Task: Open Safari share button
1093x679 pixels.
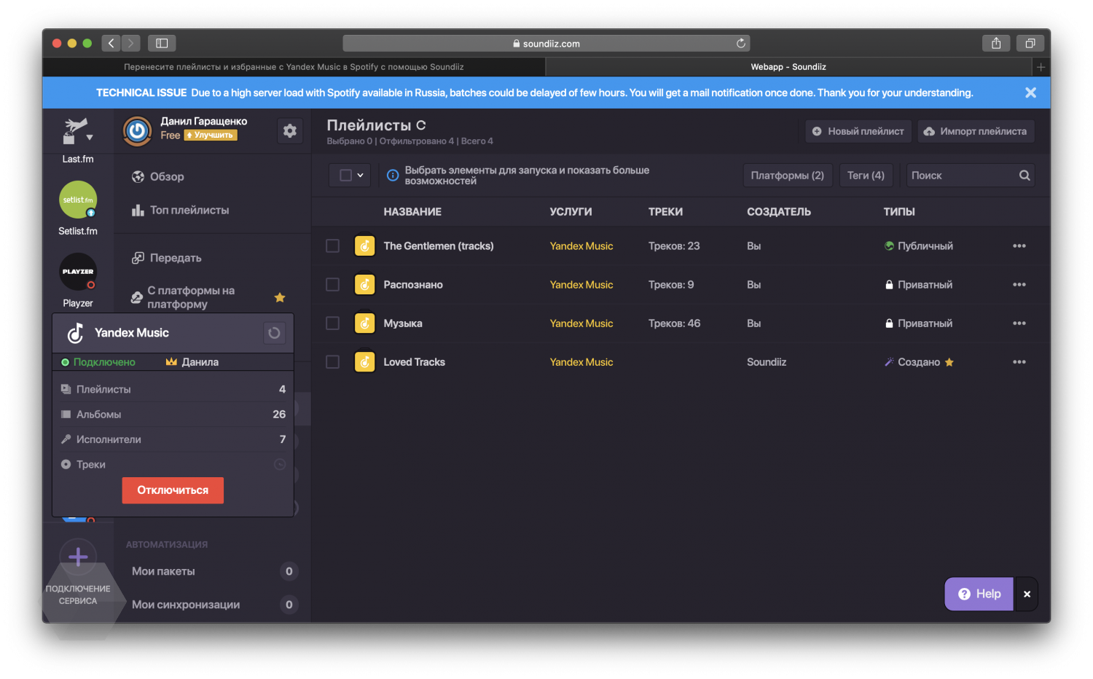Action: [x=996, y=44]
